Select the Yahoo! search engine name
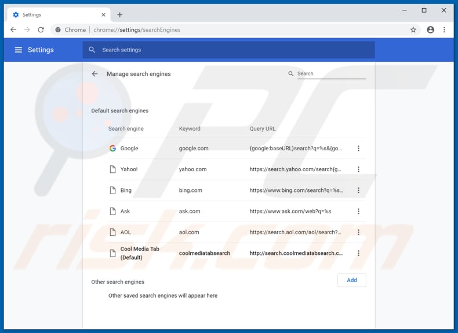Screen dimensions: 458x333 (x=129, y=169)
